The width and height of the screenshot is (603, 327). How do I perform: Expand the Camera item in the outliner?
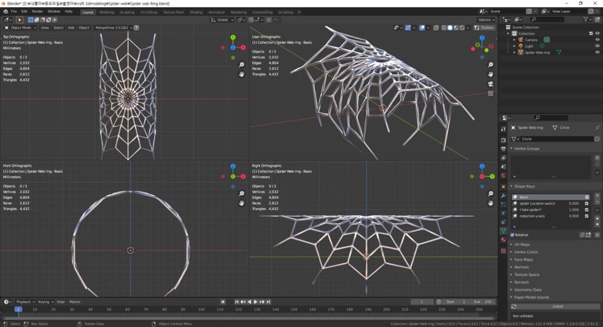coord(513,39)
